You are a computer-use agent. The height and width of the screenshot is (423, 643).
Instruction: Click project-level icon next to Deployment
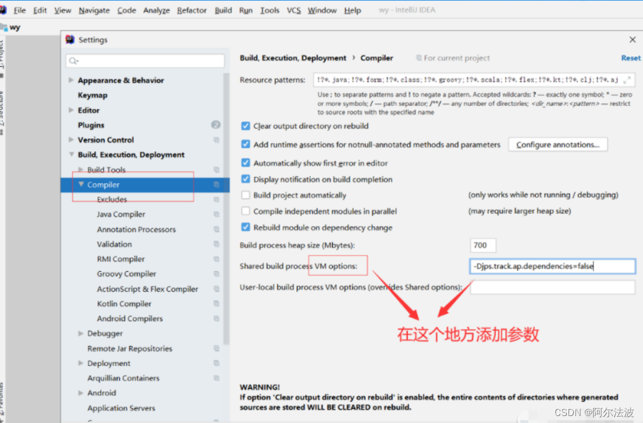click(216, 363)
